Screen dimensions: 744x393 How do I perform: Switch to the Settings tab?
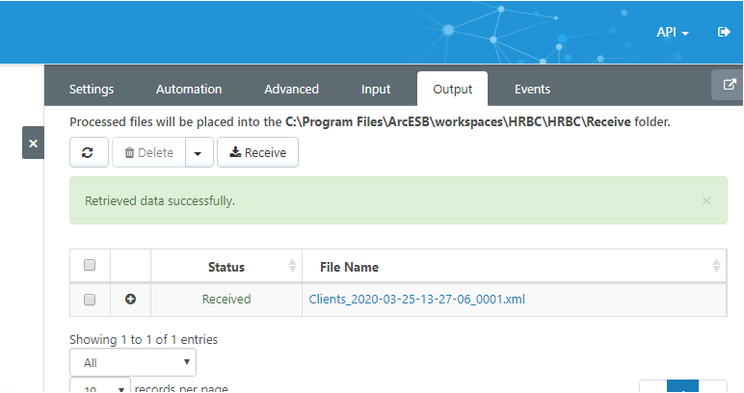(x=92, y=90)
